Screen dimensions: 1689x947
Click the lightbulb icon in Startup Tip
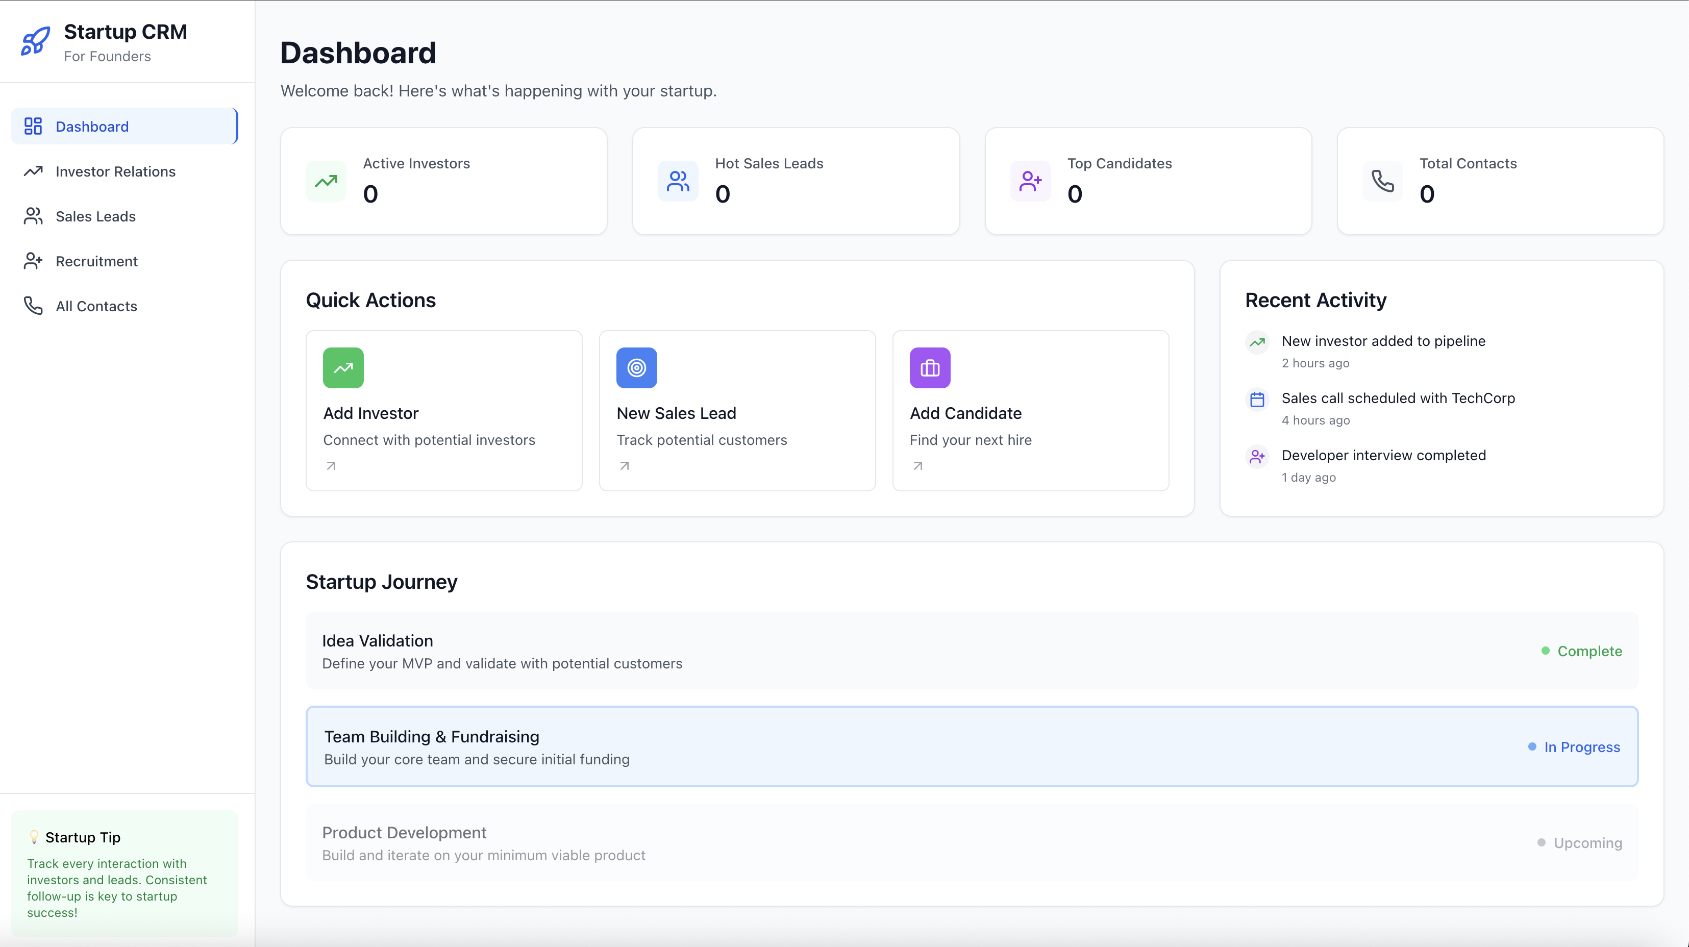tap(34, 837)
